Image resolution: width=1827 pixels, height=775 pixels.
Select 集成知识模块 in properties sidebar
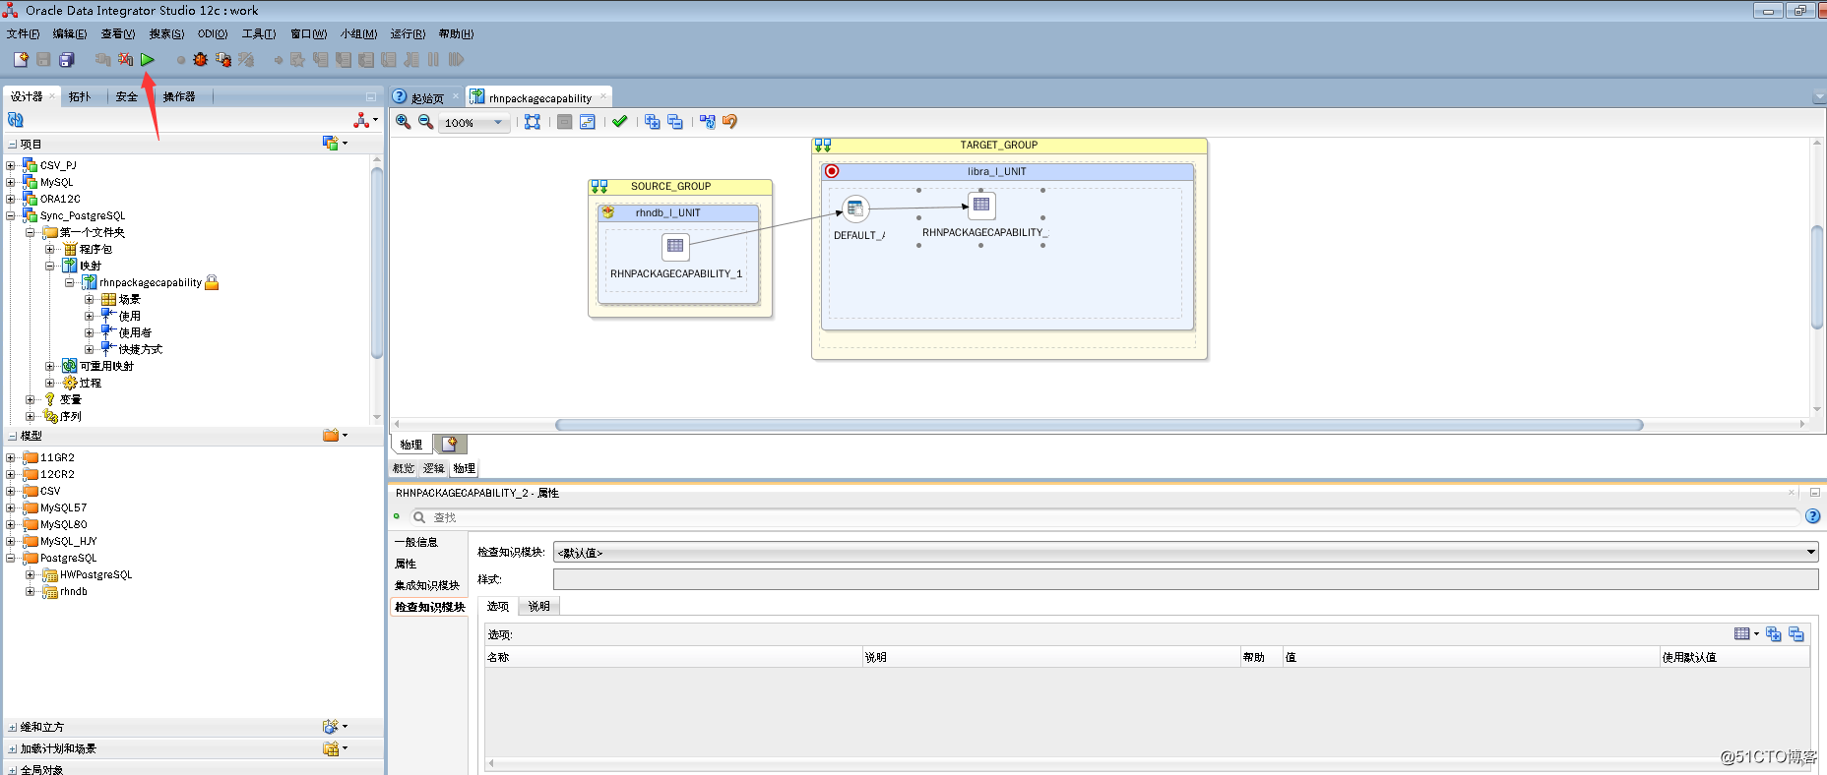[x=427, y=585]
